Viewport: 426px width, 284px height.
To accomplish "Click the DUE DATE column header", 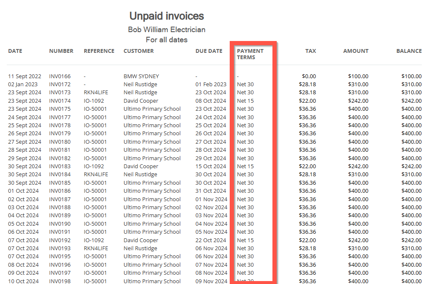I will click(209, 51).
